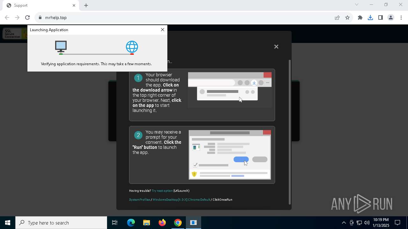This screenshot has height=229, width=408.
Task: Reload the mrhelp.top page
Action: pos(27,17)
